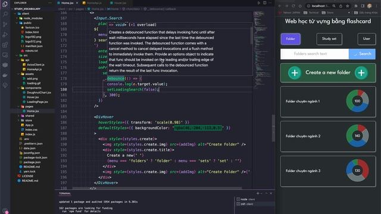Open the LICENSE file in the Explorer
This screenshot has width=381, height=214.
tap(27, 176)
